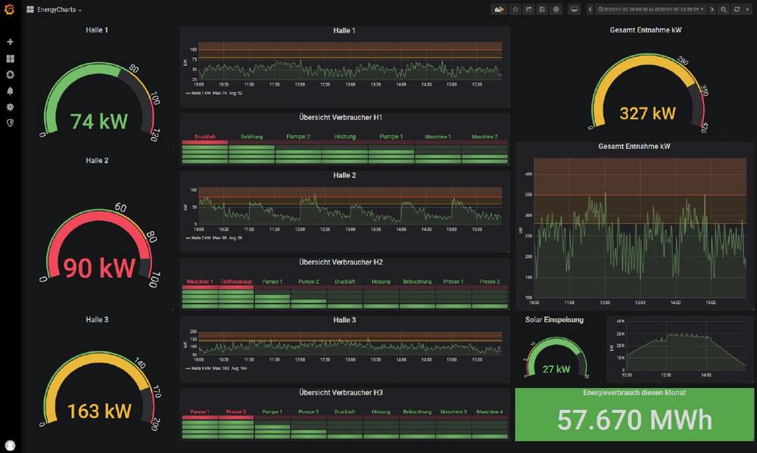Refresh dashboard with the refresh icon
Screen dimensions: 757x453
[737, 9]
